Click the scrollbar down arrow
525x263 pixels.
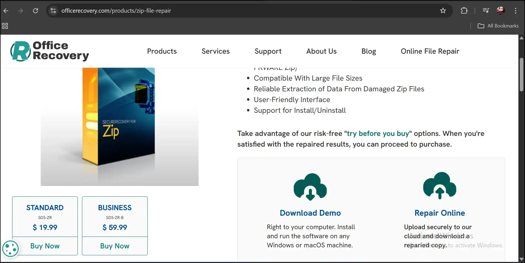point(521,259)
